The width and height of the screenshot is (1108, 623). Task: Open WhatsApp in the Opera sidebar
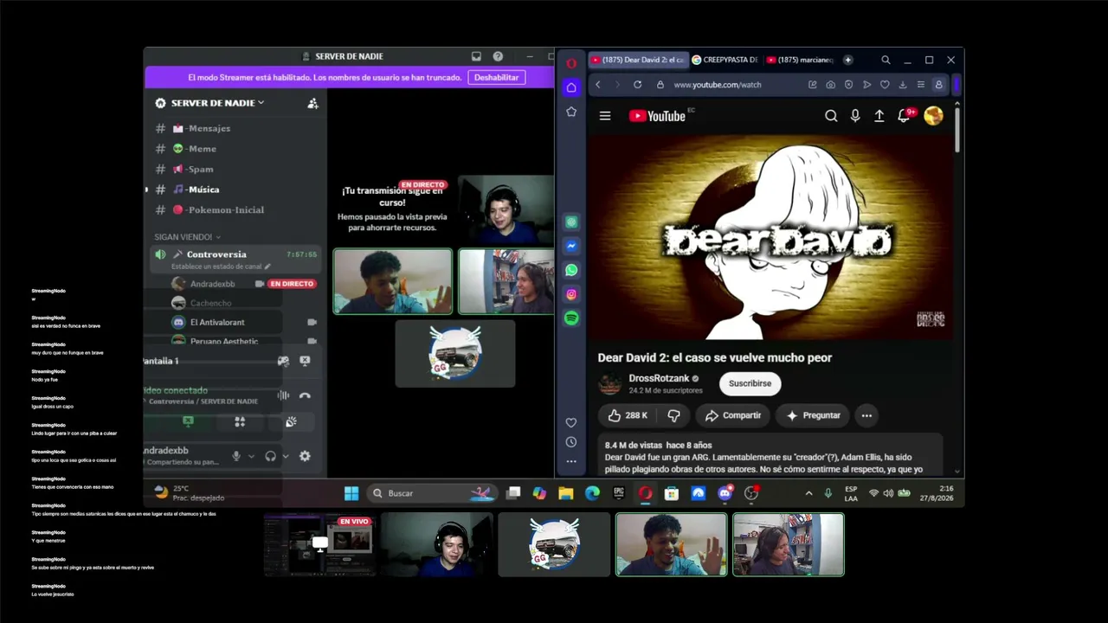tap(571, 270)
